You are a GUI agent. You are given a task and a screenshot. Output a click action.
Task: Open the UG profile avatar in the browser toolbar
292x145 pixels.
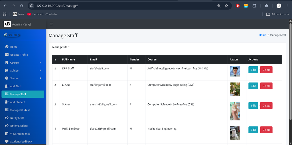point(279,6)
